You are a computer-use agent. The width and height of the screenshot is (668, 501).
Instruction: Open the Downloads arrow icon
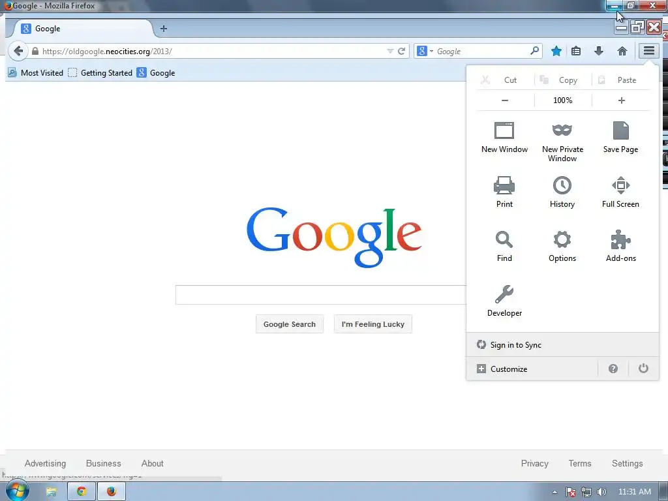[x=599, y=51]
